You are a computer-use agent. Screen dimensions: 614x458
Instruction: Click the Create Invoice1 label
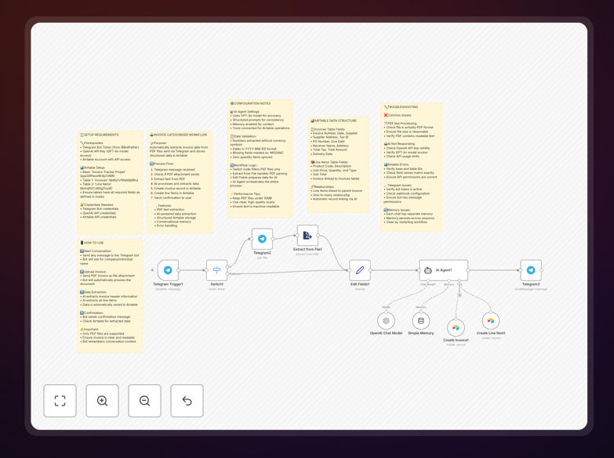click(456, 341)
